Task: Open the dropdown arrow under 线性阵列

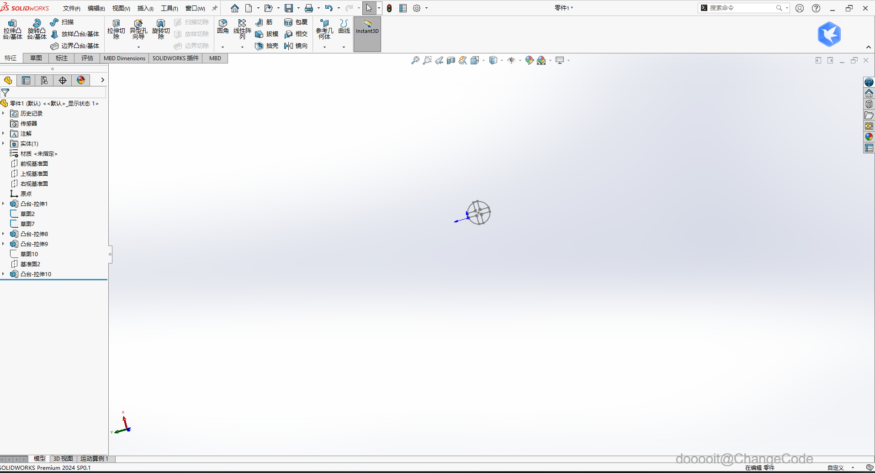Action: [x=242, y=47]
